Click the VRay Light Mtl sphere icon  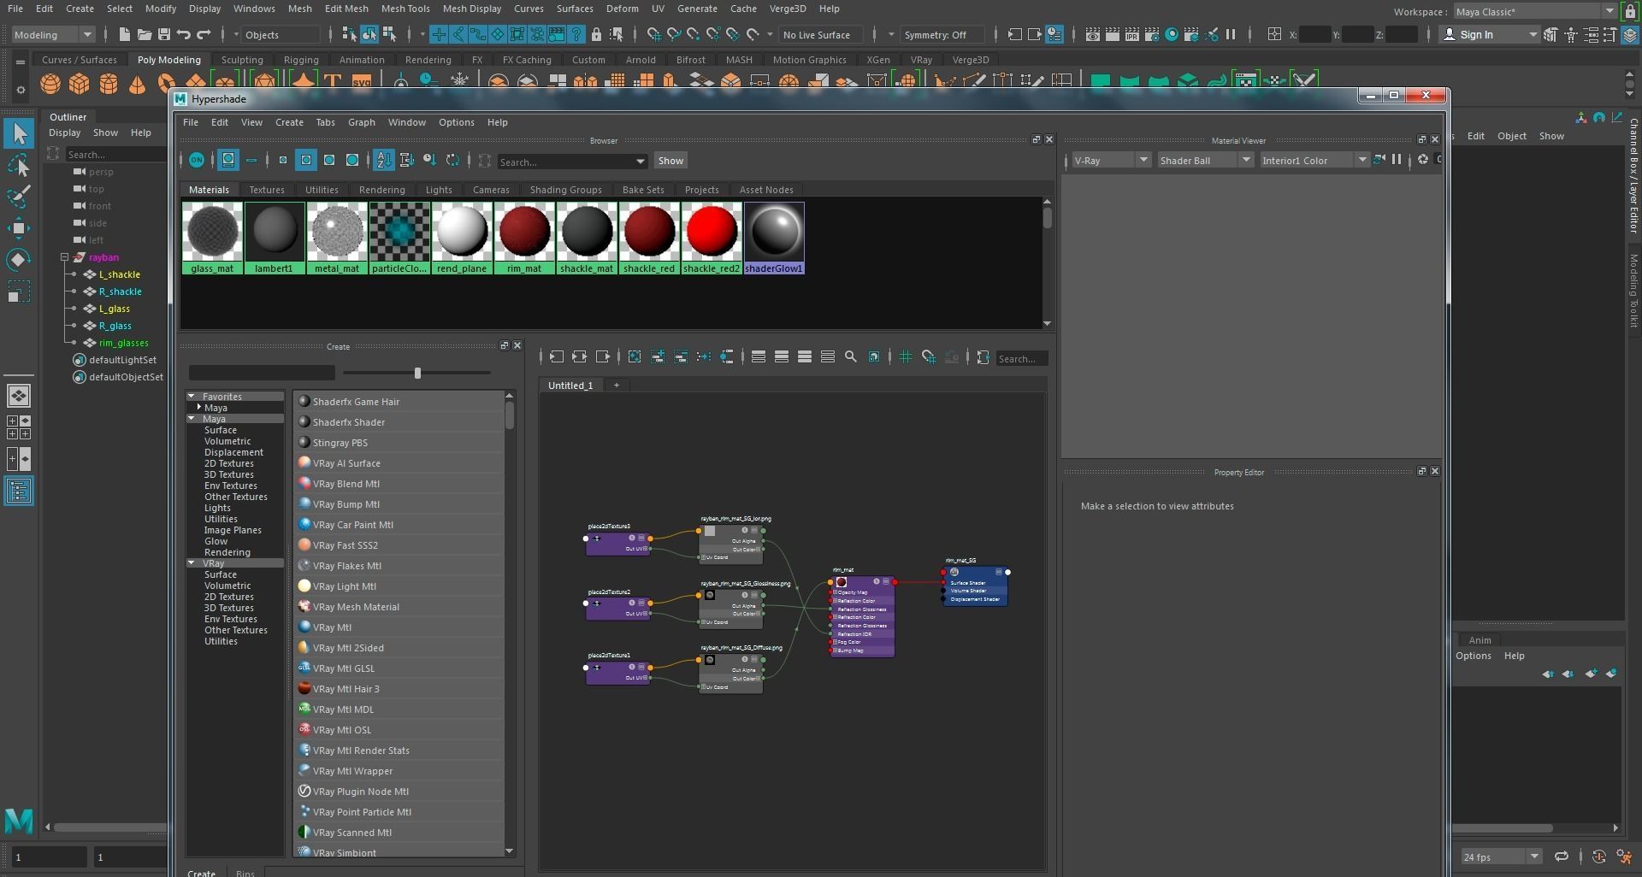(x=304, y=586)
